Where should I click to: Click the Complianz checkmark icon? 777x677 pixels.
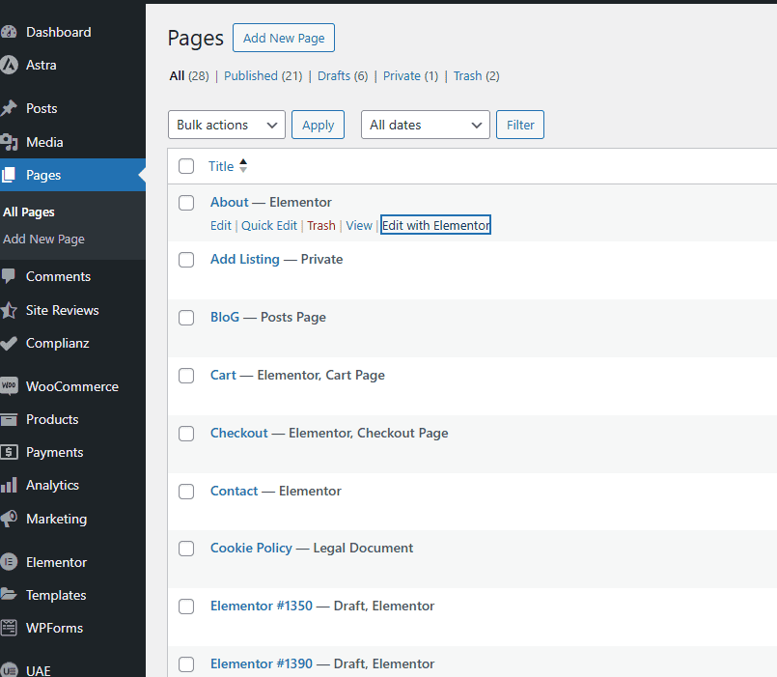tap(10, 343)
